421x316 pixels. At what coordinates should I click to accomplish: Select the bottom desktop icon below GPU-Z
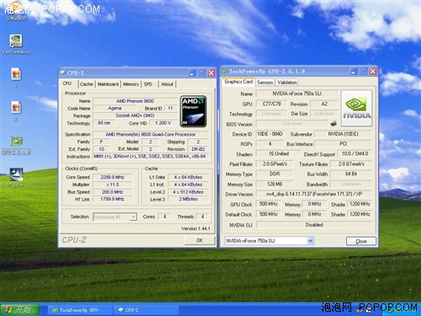point(15,178)
